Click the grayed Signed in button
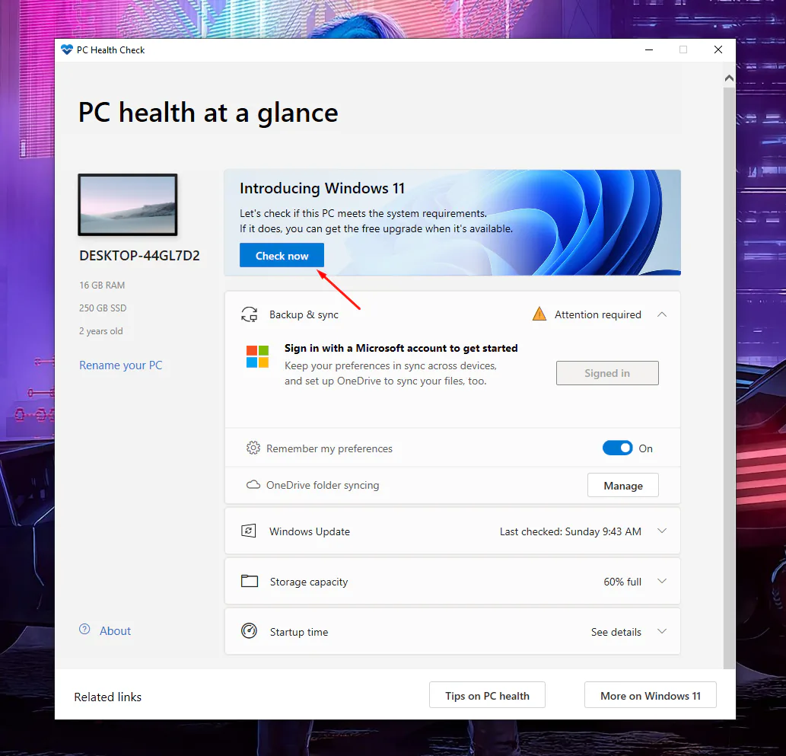The width and height of the screenshot is (786, 756). pyautogui.click(x=607, y=373)
